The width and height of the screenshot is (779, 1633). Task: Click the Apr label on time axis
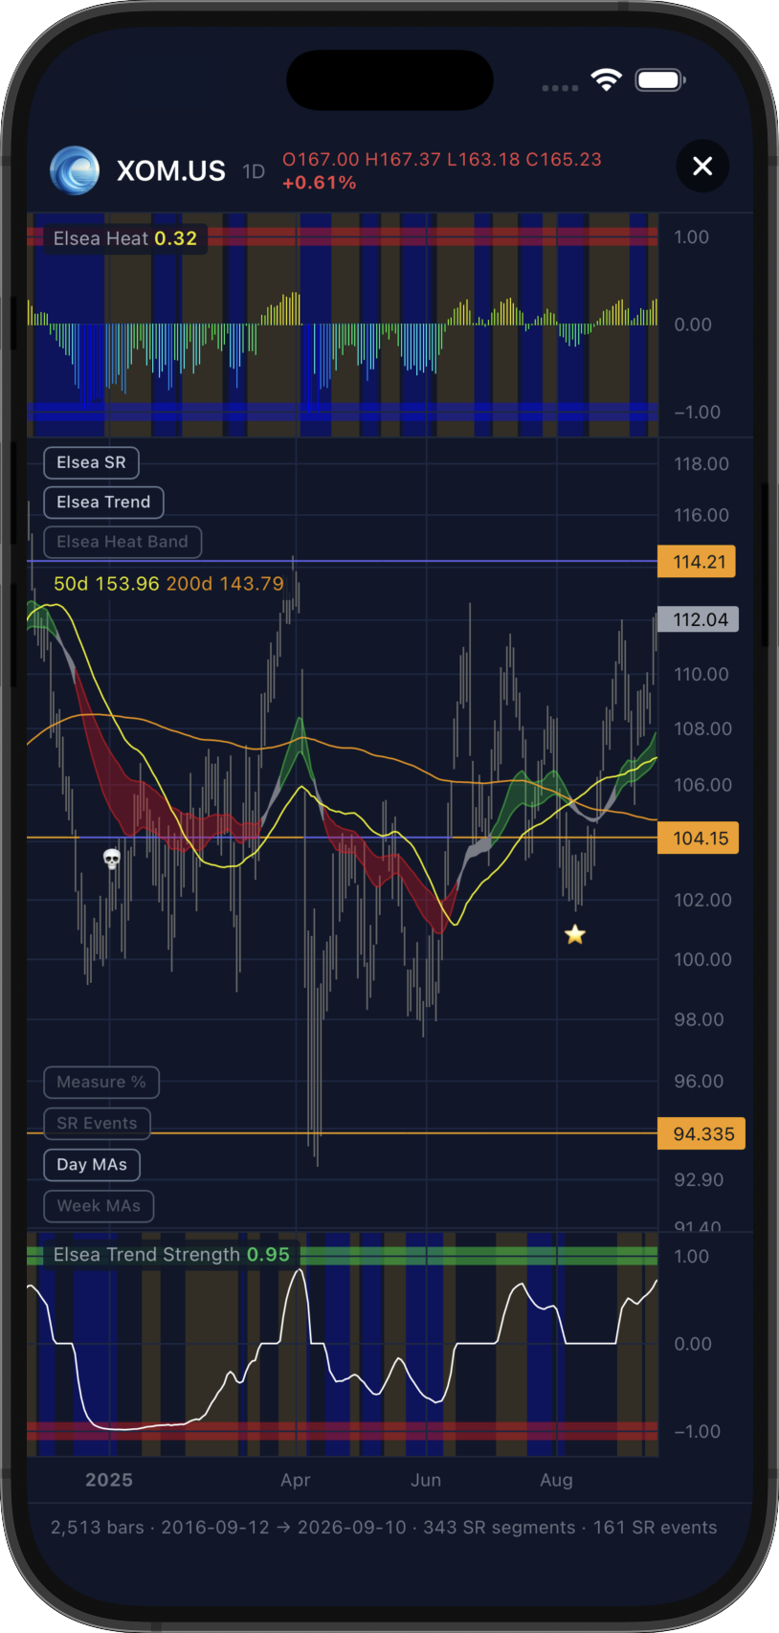click(x=296, y=1480)
